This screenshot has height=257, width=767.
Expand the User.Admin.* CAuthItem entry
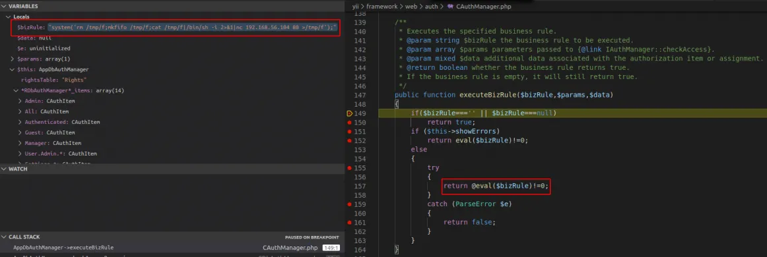coord(20,154)
